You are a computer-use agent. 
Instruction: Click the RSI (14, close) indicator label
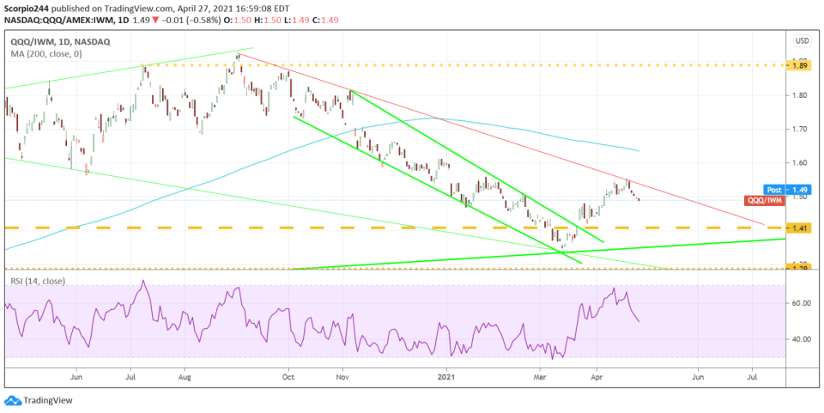point(38,282)
